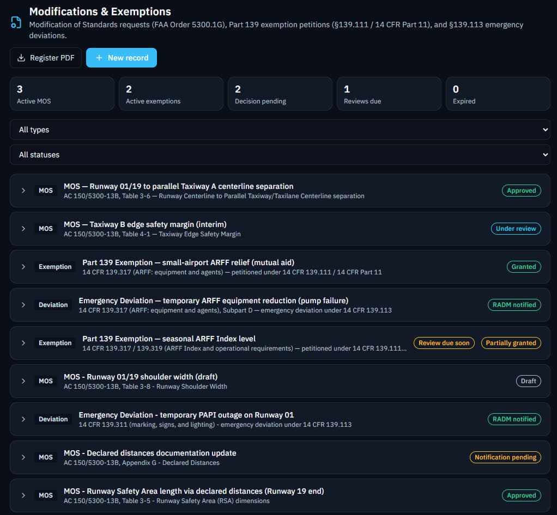The height and width of the screenshot is (515, 557).
Task: Click the Notification pending status badge
Action: [x=505, y=457]
